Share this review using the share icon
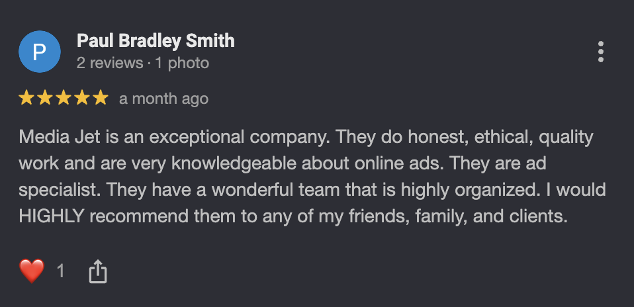634x307 pixels. [x=98, y=271]
